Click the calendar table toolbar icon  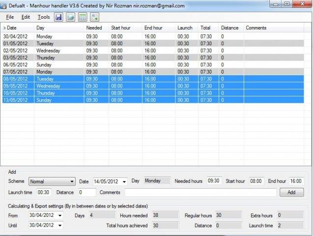pyautogui.click(x=83, y=17)
